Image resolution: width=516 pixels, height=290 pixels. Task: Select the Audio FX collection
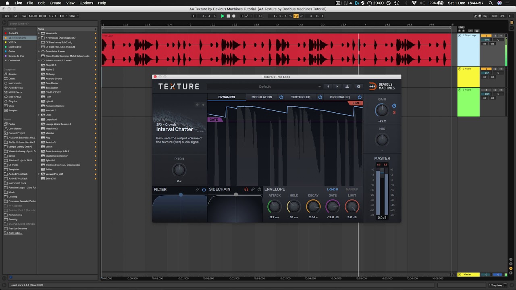pyautogui.click(x=13, y=33)
